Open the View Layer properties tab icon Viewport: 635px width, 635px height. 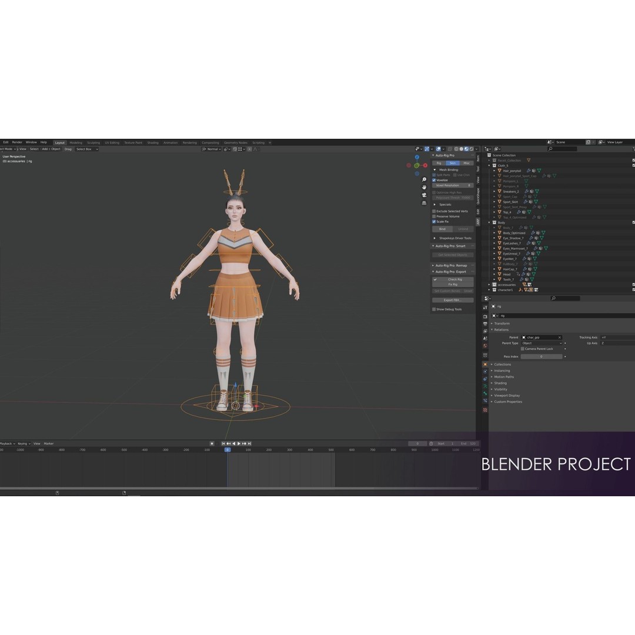tap(485, 331)
